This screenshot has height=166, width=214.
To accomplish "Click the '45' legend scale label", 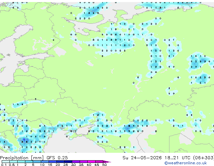I will pyautogui.click(x=97, y=165).
